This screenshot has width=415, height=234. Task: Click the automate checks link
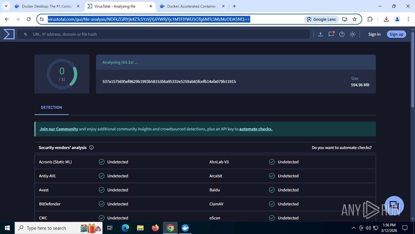[256, 129]
